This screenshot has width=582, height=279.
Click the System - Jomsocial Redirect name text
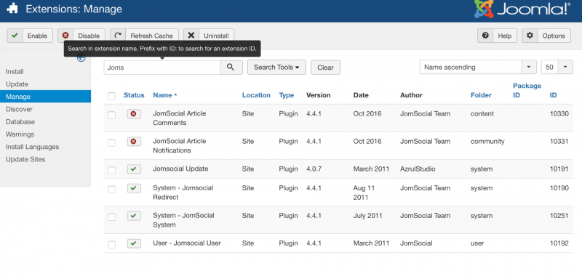(x=183, y=193)
